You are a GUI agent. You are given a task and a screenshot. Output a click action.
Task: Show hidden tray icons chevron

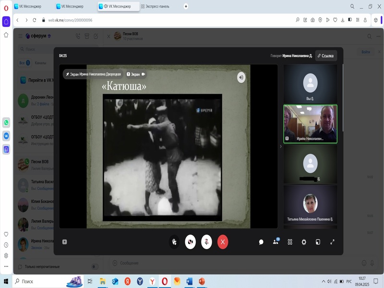pos(324,281)
